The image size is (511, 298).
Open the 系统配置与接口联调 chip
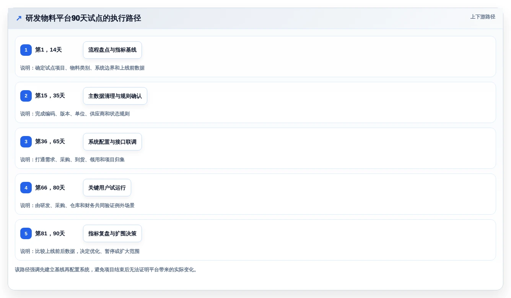pyautogui.click(x=112, y=142)
